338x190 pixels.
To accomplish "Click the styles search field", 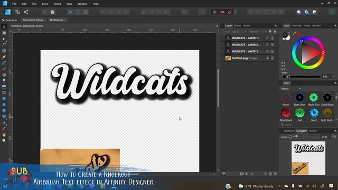I will tap(308, 125).
